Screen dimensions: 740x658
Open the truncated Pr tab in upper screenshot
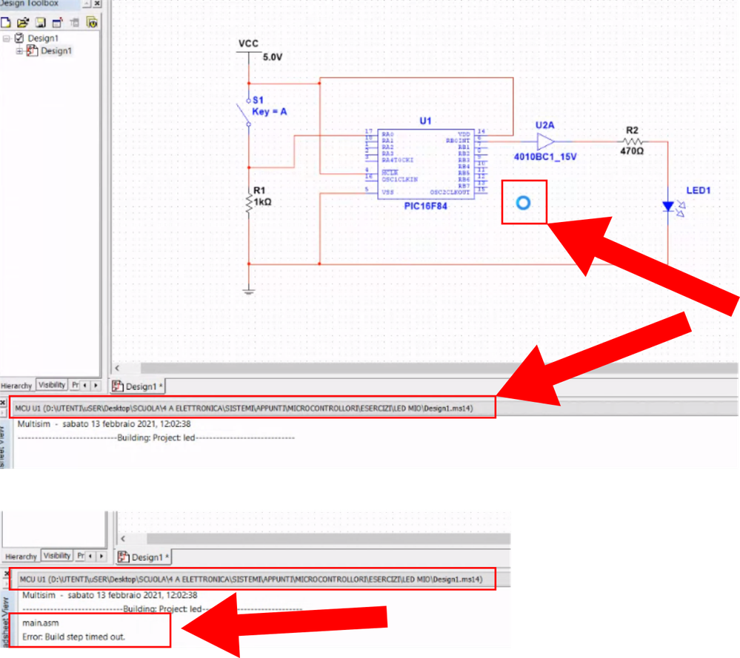pyautogui.click(x=75, y=385)
